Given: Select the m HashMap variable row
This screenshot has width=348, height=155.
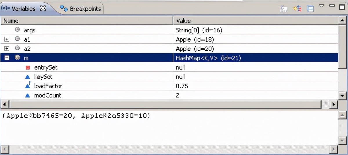Looking at the screenshot, I should coord(169,58).
